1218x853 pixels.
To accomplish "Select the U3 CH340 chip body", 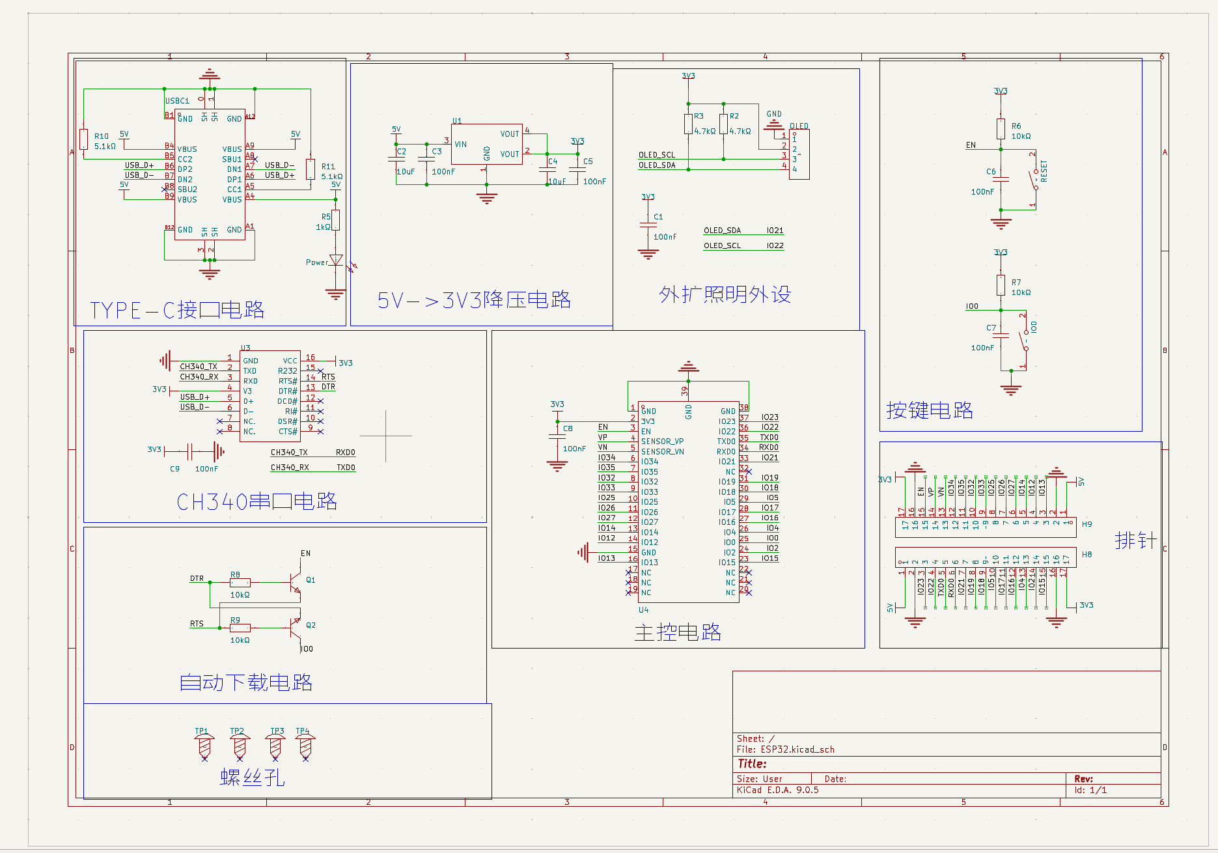I will (270, 396).
